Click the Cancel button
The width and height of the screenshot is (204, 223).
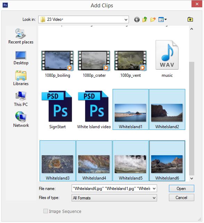(x=181, y=198)
